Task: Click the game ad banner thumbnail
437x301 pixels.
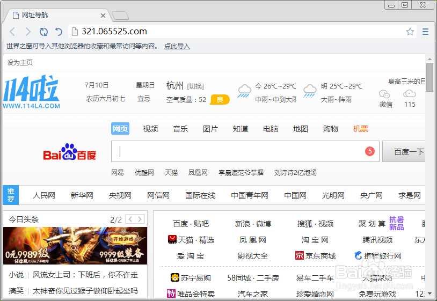Action: pos(75,246)
